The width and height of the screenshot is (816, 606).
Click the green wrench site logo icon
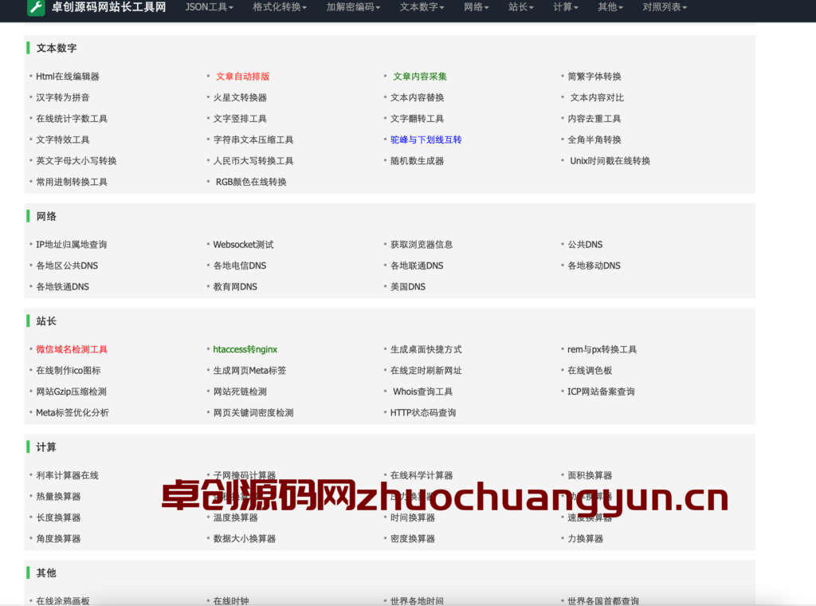point(36,7)
